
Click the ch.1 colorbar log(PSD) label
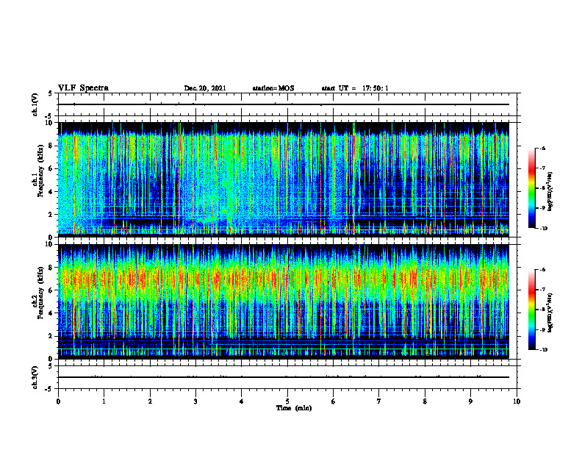click(x=550, y=192)
